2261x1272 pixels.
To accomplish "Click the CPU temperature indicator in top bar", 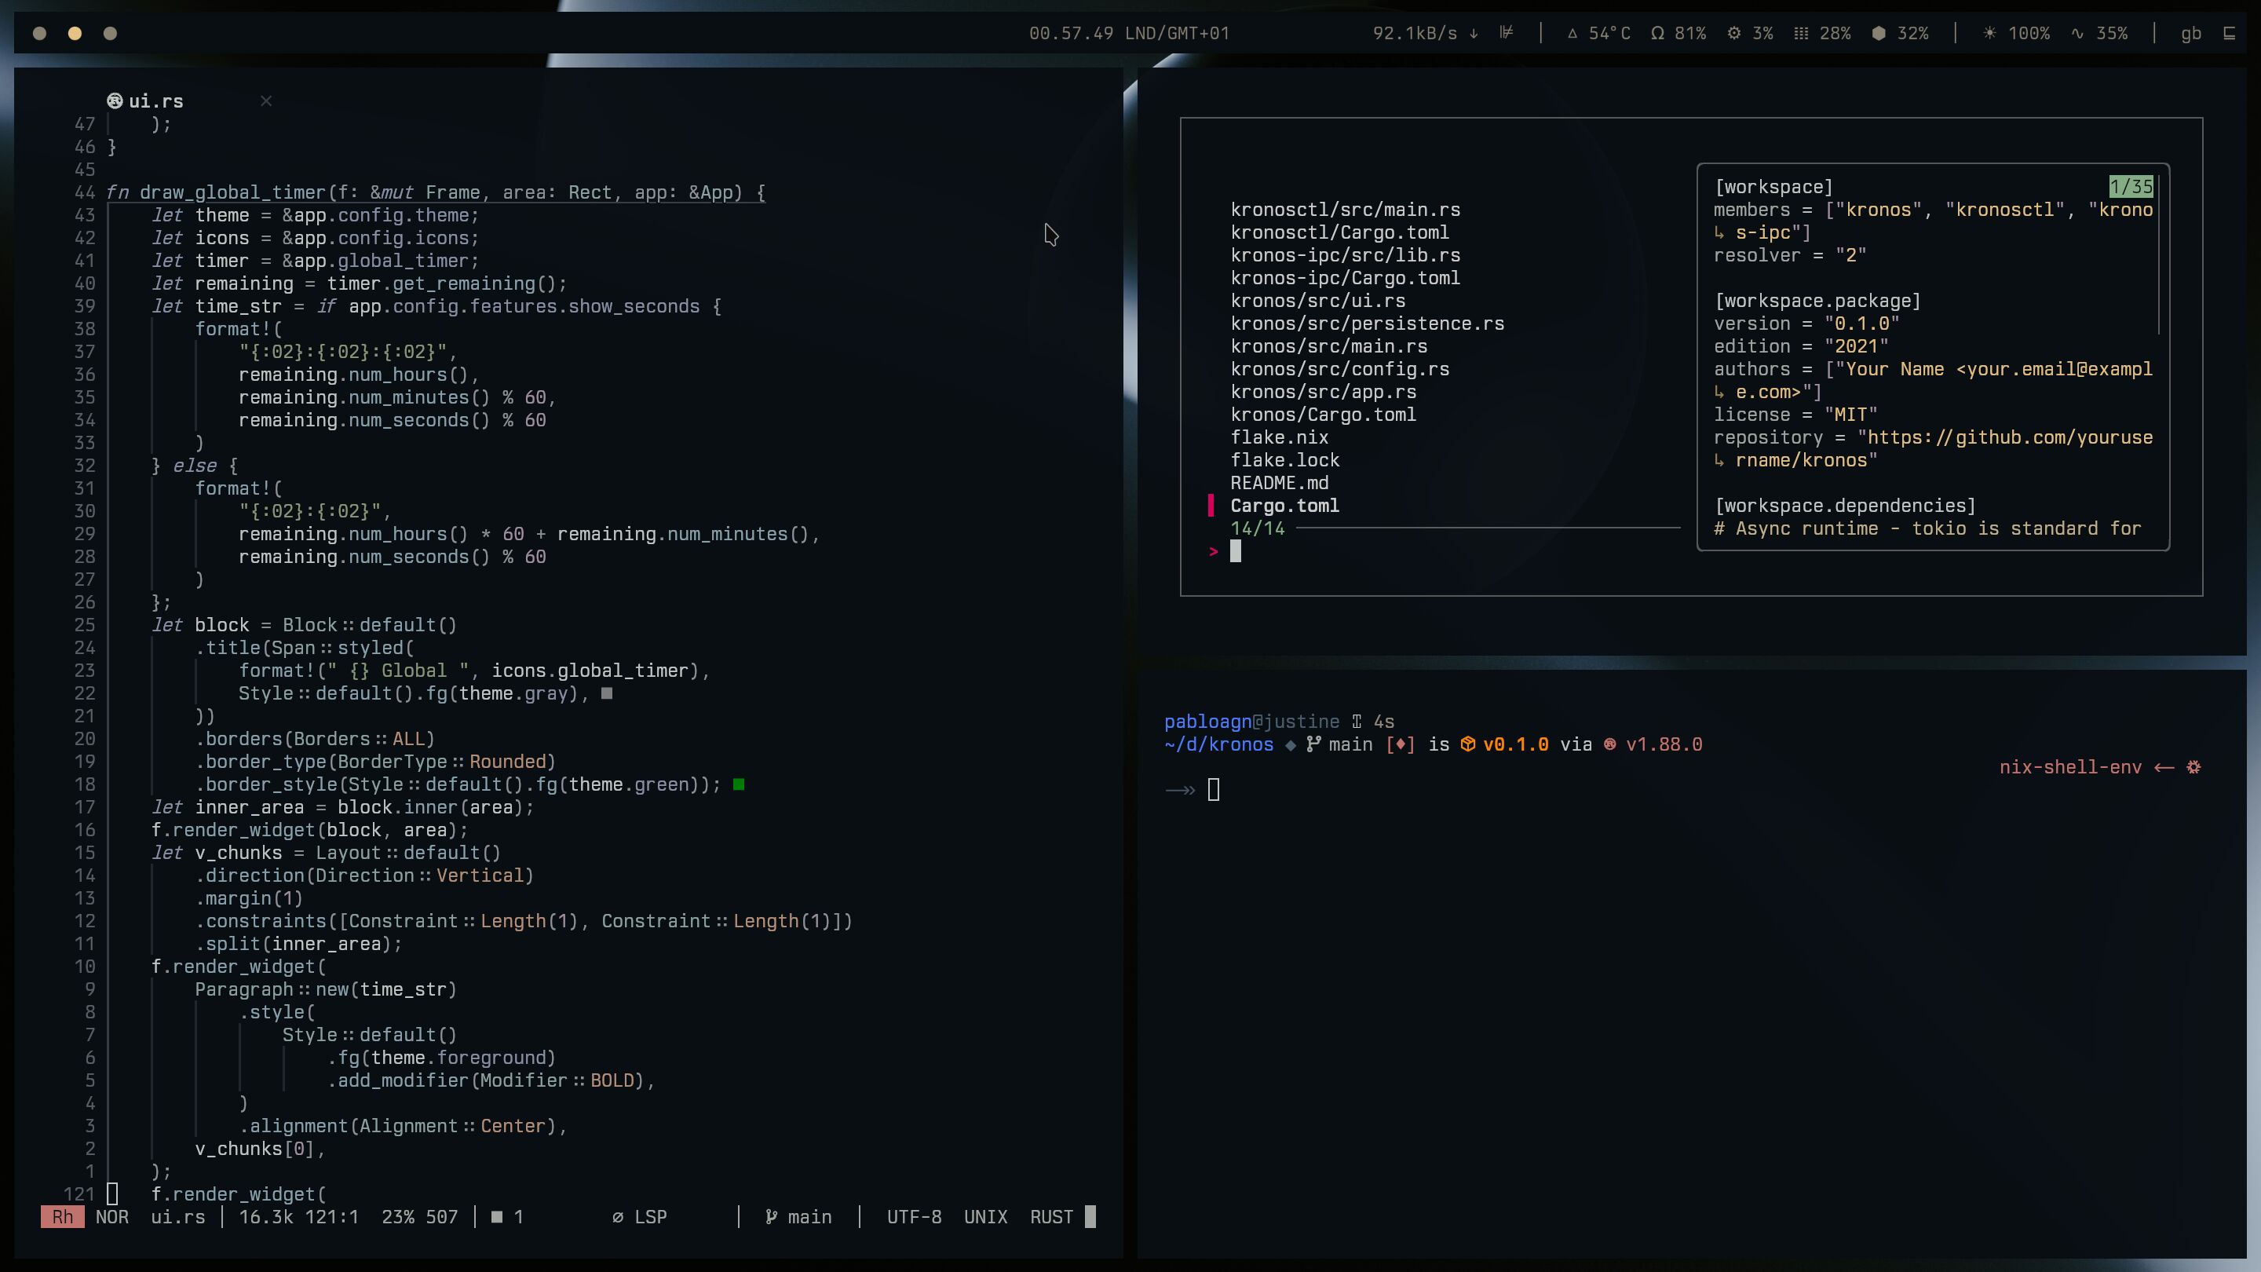I will point(1599,33).
